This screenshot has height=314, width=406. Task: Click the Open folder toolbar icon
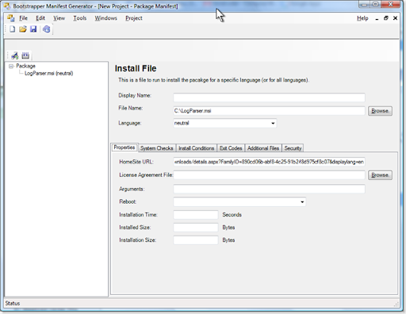point(23,29)
